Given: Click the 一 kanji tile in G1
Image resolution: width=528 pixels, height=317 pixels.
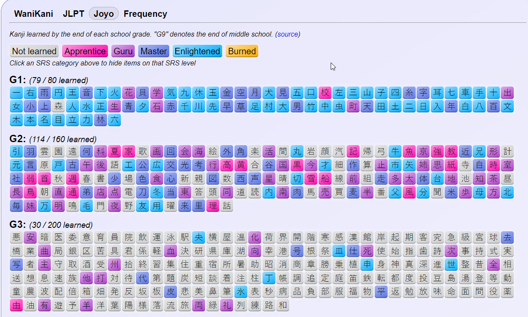Looking at the screenshot, I should pyautogui.click(x=16, y=93).
